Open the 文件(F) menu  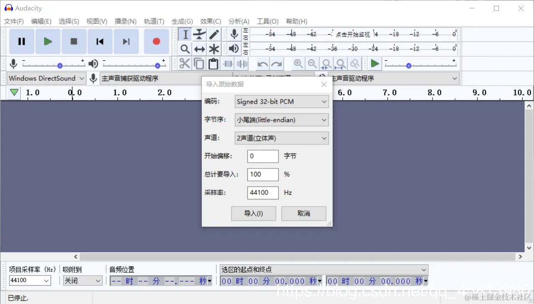tap(14, 21)
